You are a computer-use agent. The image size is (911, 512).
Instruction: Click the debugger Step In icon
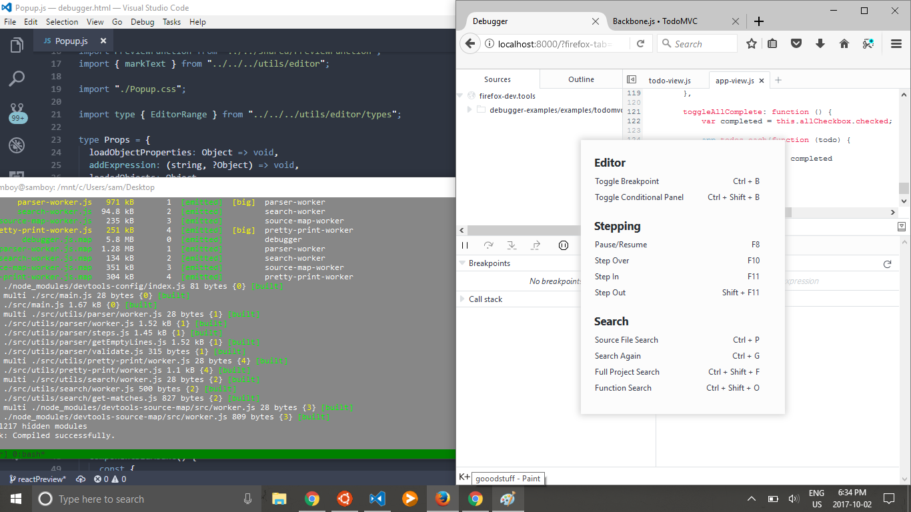pos(512,245)
